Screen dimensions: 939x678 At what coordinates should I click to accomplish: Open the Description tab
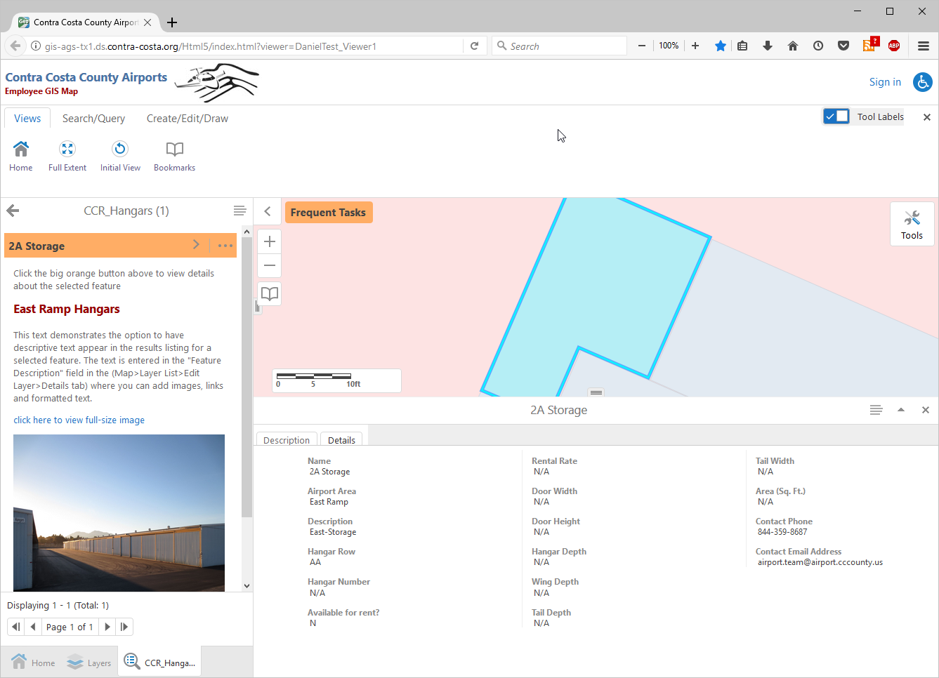coord(287,440)
